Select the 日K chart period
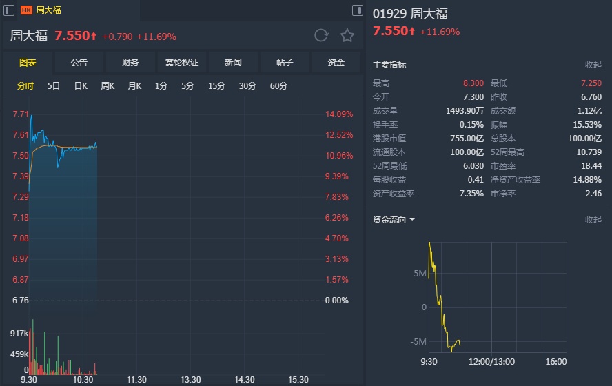The image size is (612, 386). [81, 86]
